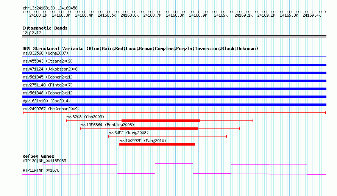Click the 24169.4k ruler tick label
337x196 pixels.
pyautogui.click(x=312, y=15)
